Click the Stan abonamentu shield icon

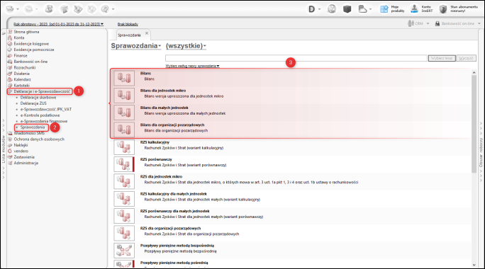click(443, 9)
